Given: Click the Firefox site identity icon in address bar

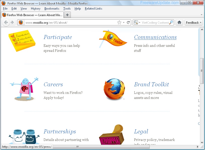Looking at the screenshot, I should click(x=21, y=22).
